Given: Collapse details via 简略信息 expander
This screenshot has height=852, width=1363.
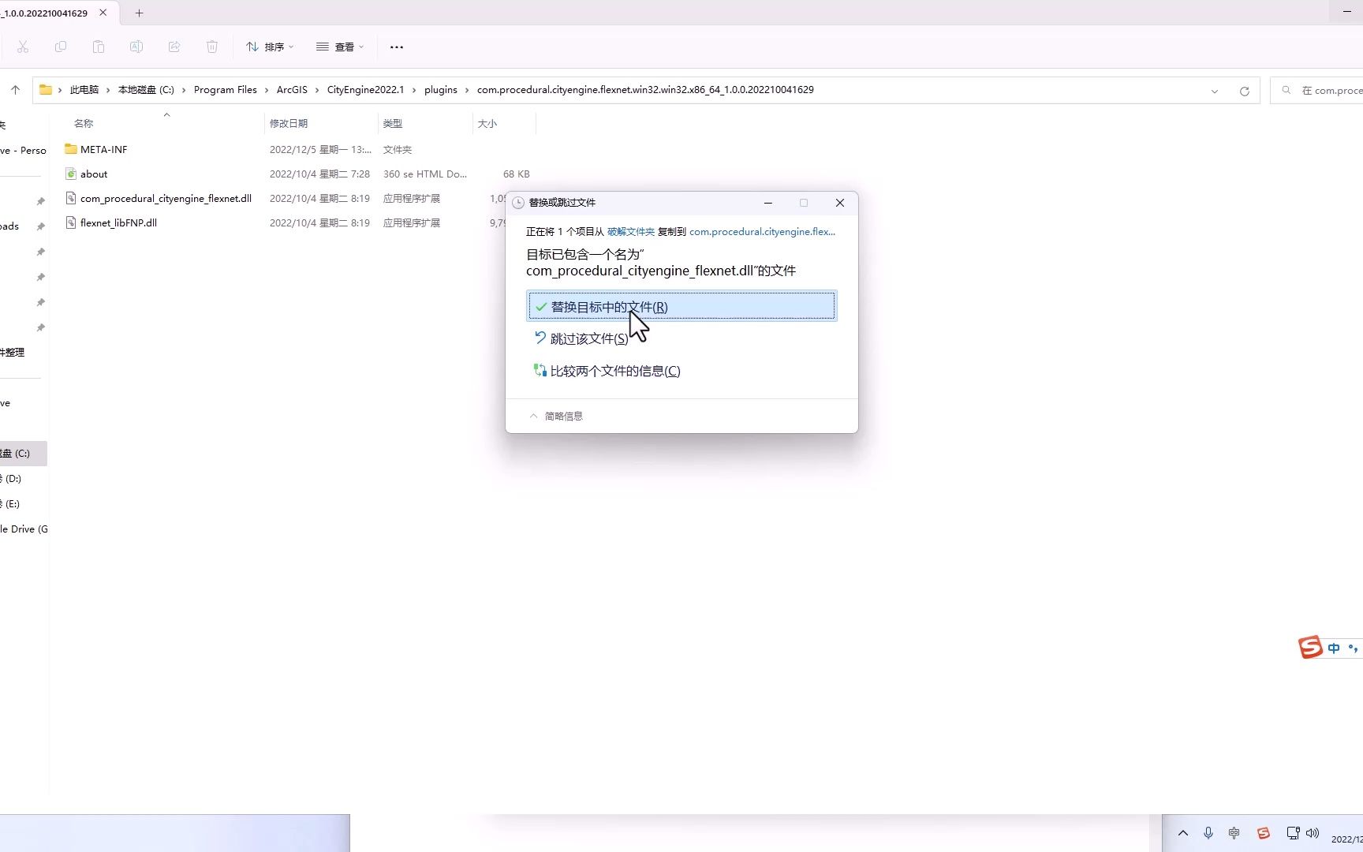Looking at the screenshot, I should (556, 416).
